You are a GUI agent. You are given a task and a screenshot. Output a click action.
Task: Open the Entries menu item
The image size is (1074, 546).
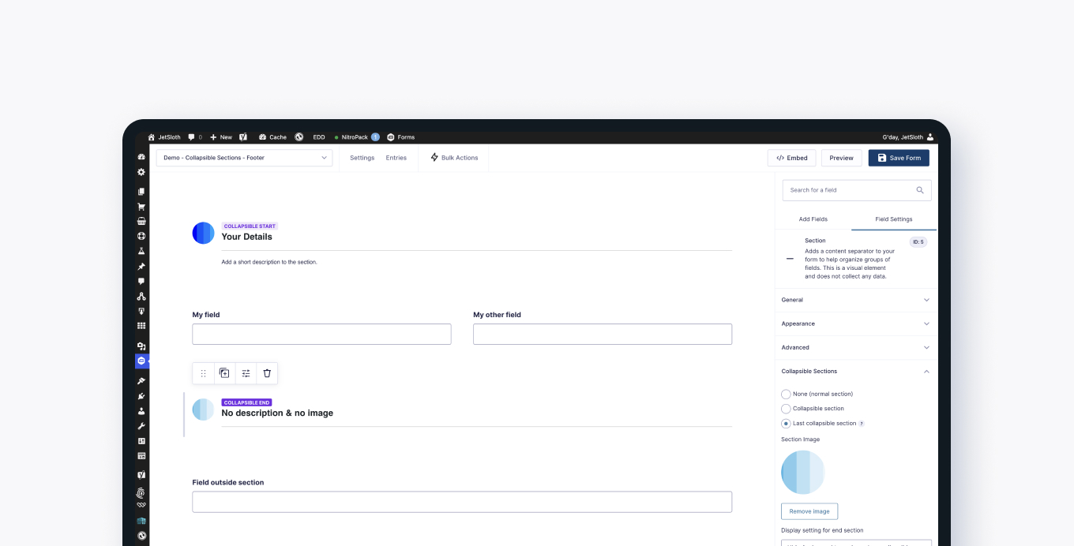click(396, 158)
